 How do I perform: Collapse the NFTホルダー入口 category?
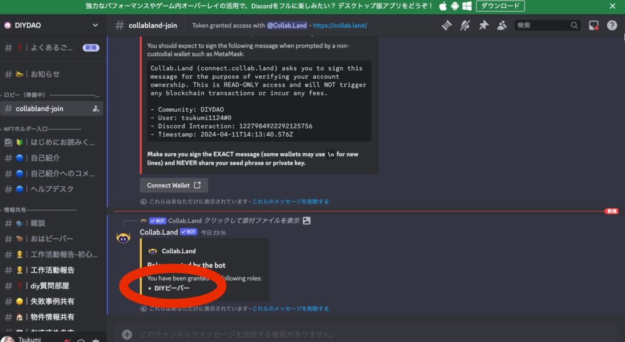pyautogui.click(x=42, y=129)
